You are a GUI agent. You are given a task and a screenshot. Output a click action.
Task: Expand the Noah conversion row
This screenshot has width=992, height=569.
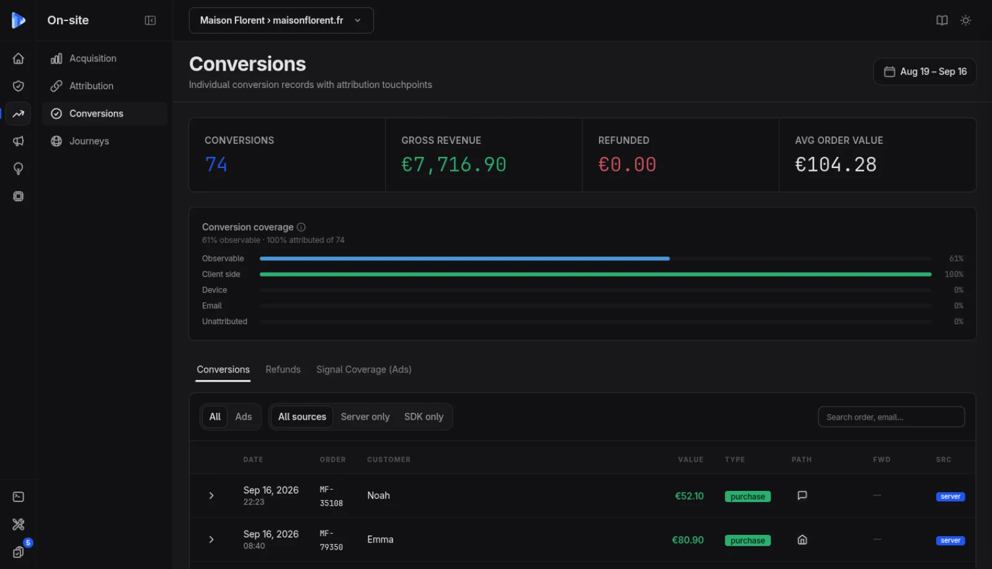[x=211, y=496]
